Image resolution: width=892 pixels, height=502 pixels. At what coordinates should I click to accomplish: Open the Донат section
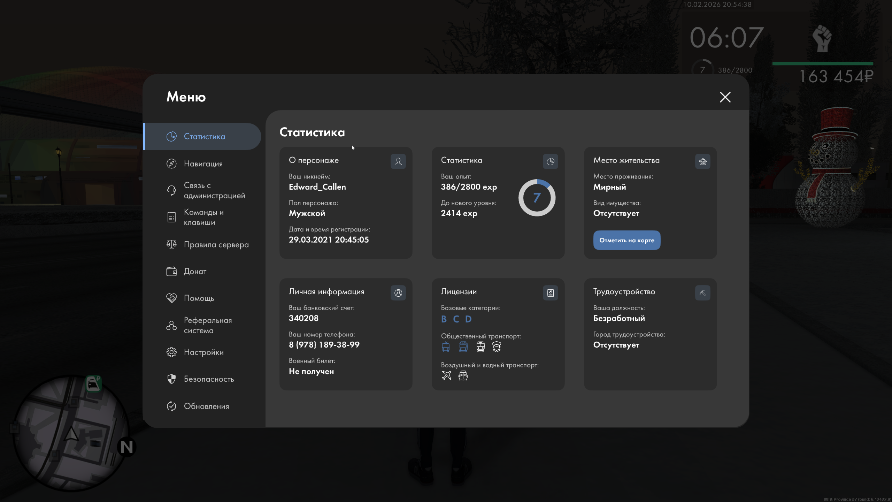pyautogui.click(x=195, y=271)
